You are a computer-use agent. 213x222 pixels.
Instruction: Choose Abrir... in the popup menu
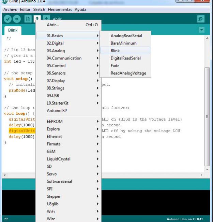coord(69,25)
